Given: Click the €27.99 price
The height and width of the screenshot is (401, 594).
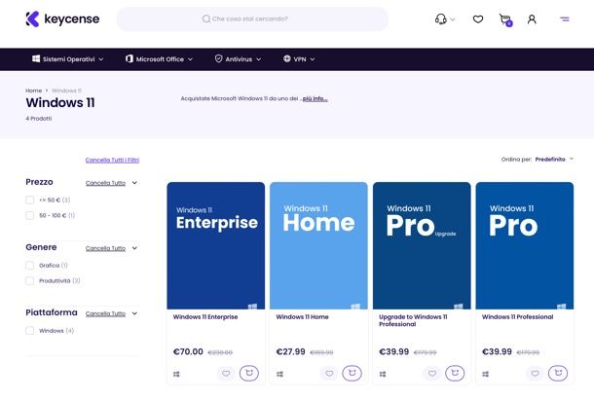Looking at the screenshot, I should point(290,351).
